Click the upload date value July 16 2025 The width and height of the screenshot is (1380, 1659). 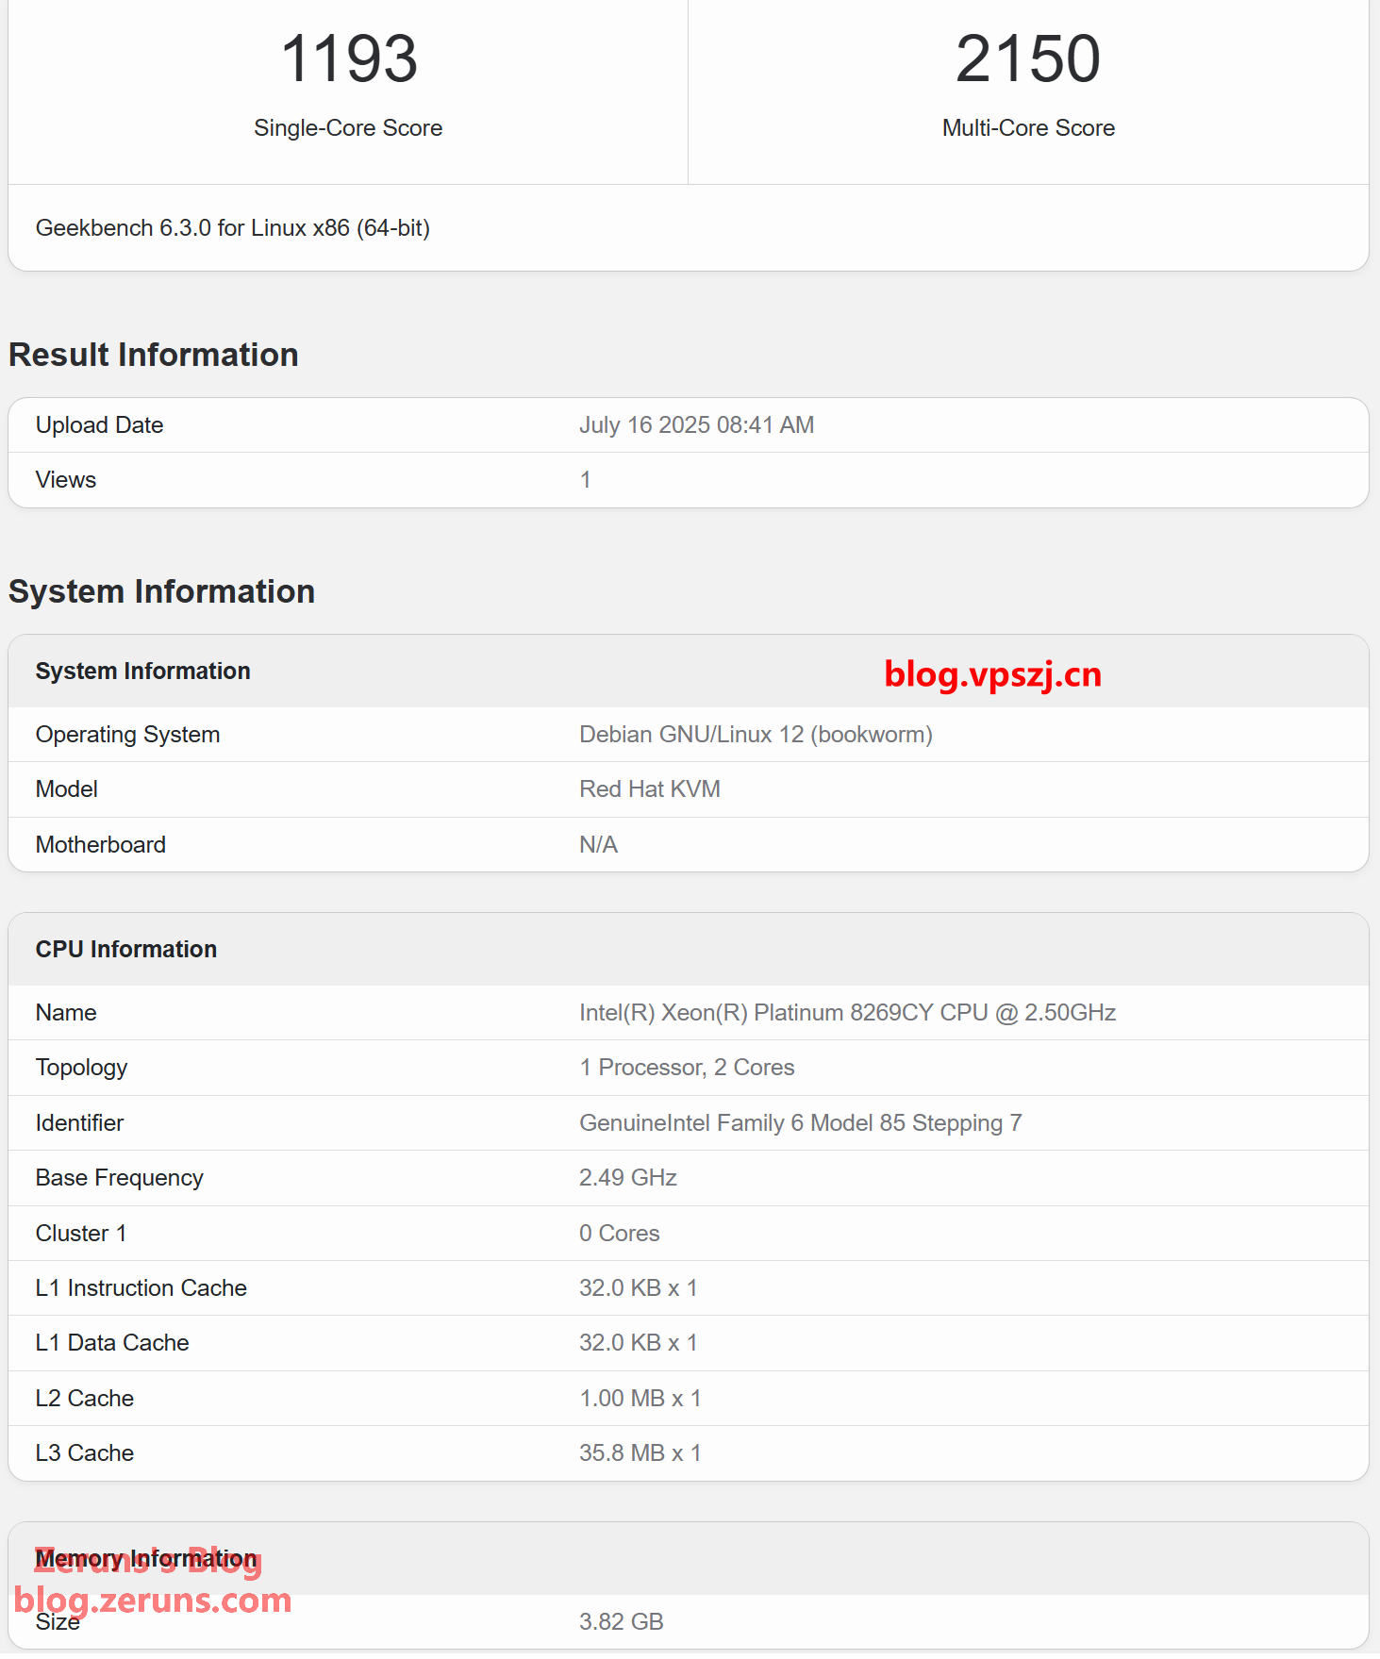696,425
